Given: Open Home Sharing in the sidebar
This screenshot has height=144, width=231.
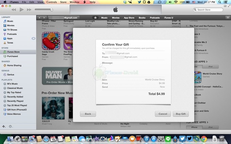Looking at the screenshot, I should pos(14,65).
